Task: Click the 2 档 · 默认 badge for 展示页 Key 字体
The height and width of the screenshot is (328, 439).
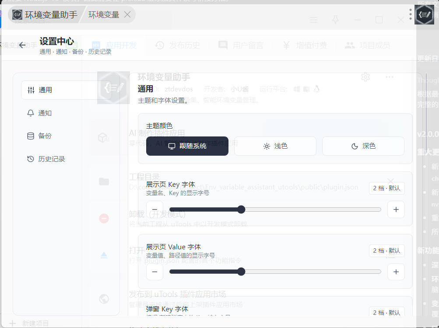Action: coord(386,188)
